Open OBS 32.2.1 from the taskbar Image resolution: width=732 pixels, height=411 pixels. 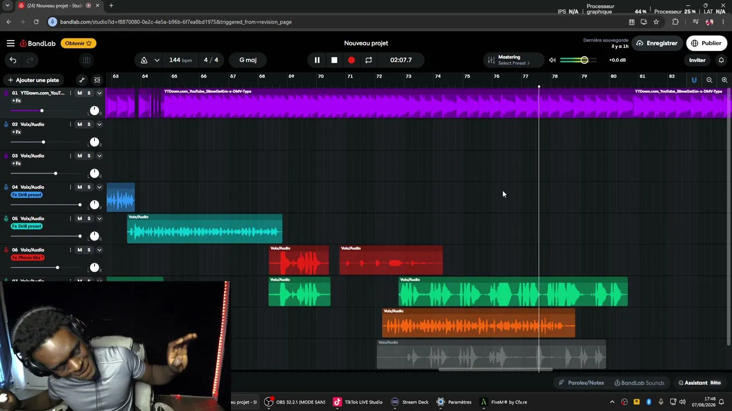point(295,402)
